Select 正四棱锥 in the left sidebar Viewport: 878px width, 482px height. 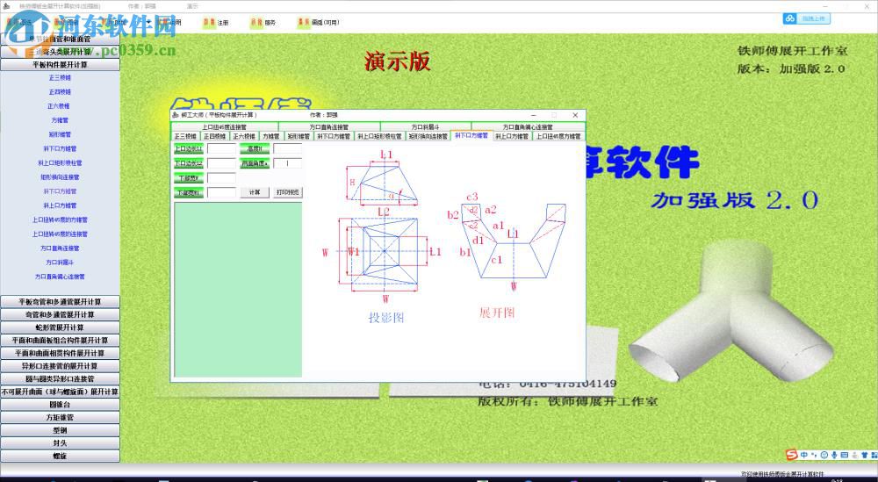pos(60,92)
